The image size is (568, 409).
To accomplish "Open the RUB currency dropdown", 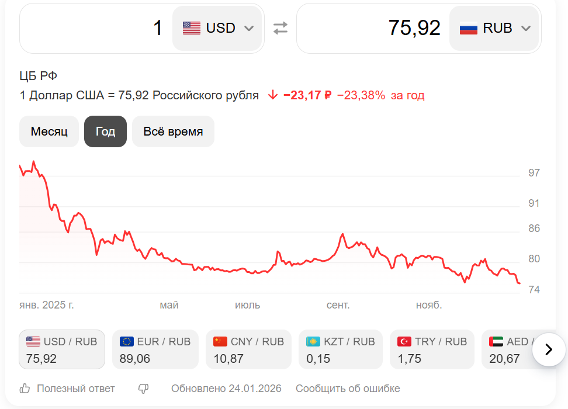I will tap(495, 28).
